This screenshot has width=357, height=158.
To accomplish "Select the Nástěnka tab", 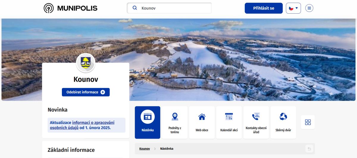I will click(148, 122).
